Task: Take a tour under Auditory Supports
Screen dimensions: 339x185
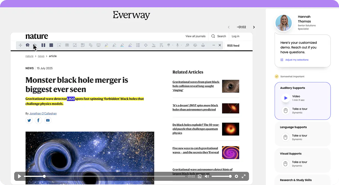Action: tap(294, 110)
